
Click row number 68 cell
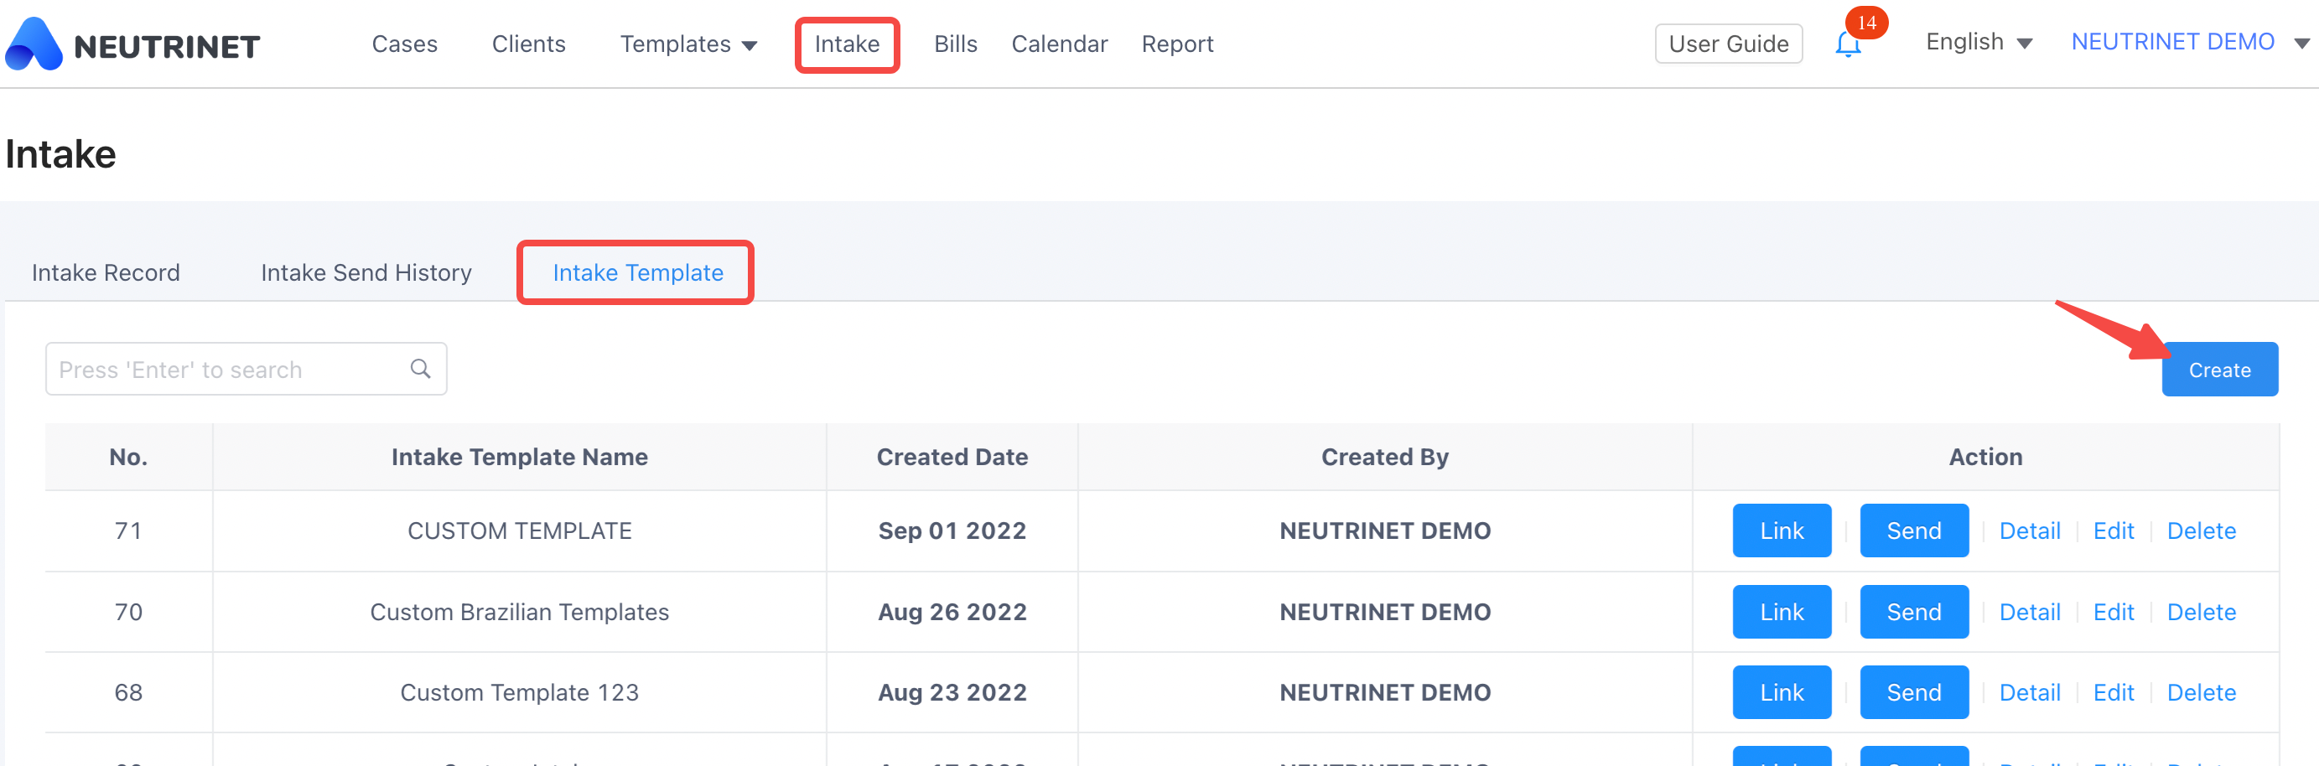coord(127,692)
